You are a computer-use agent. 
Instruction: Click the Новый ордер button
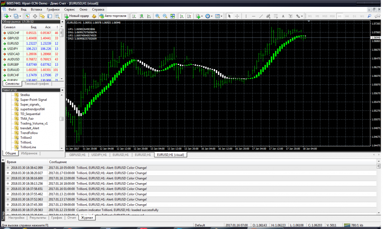(77, 16)
